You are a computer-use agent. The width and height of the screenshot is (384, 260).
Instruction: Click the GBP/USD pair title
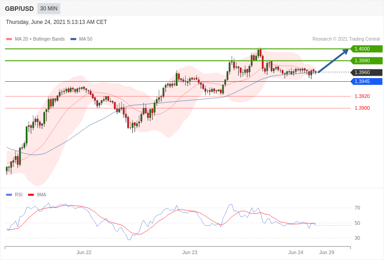[x=19, y=9]
